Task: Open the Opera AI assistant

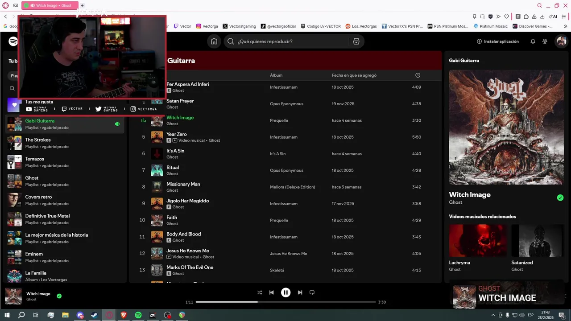Action: 553,16
